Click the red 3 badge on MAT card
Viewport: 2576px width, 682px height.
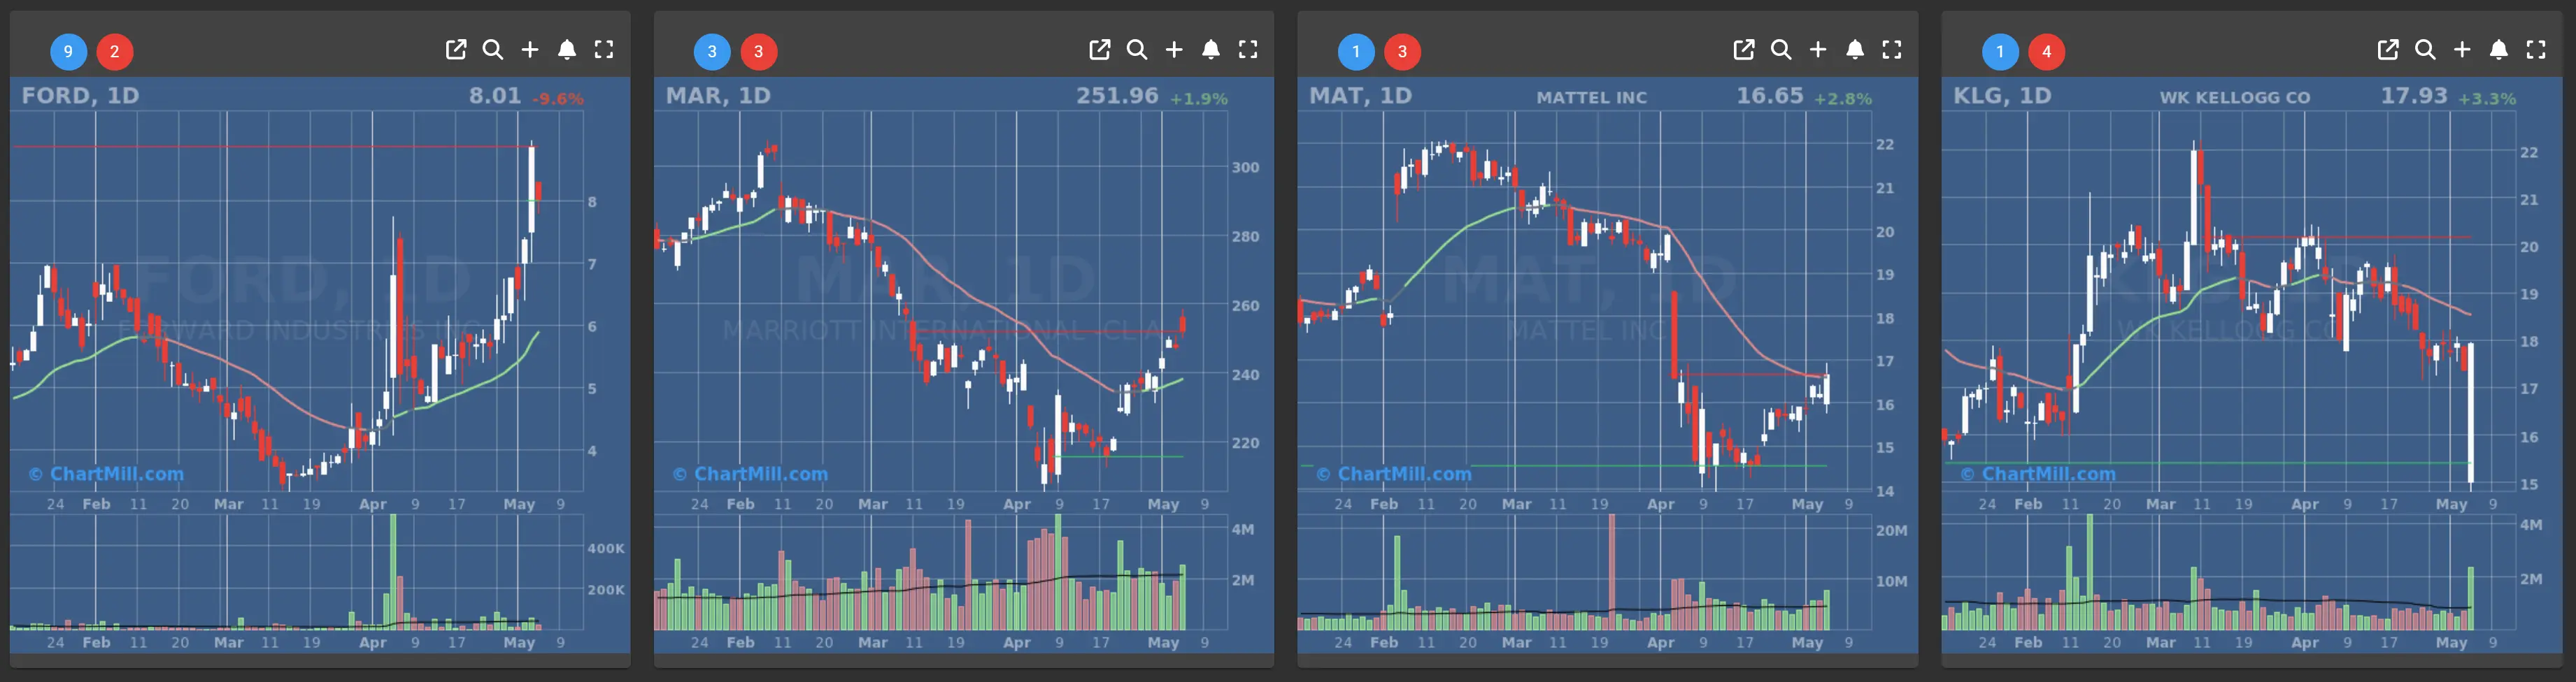(1403, 51)
